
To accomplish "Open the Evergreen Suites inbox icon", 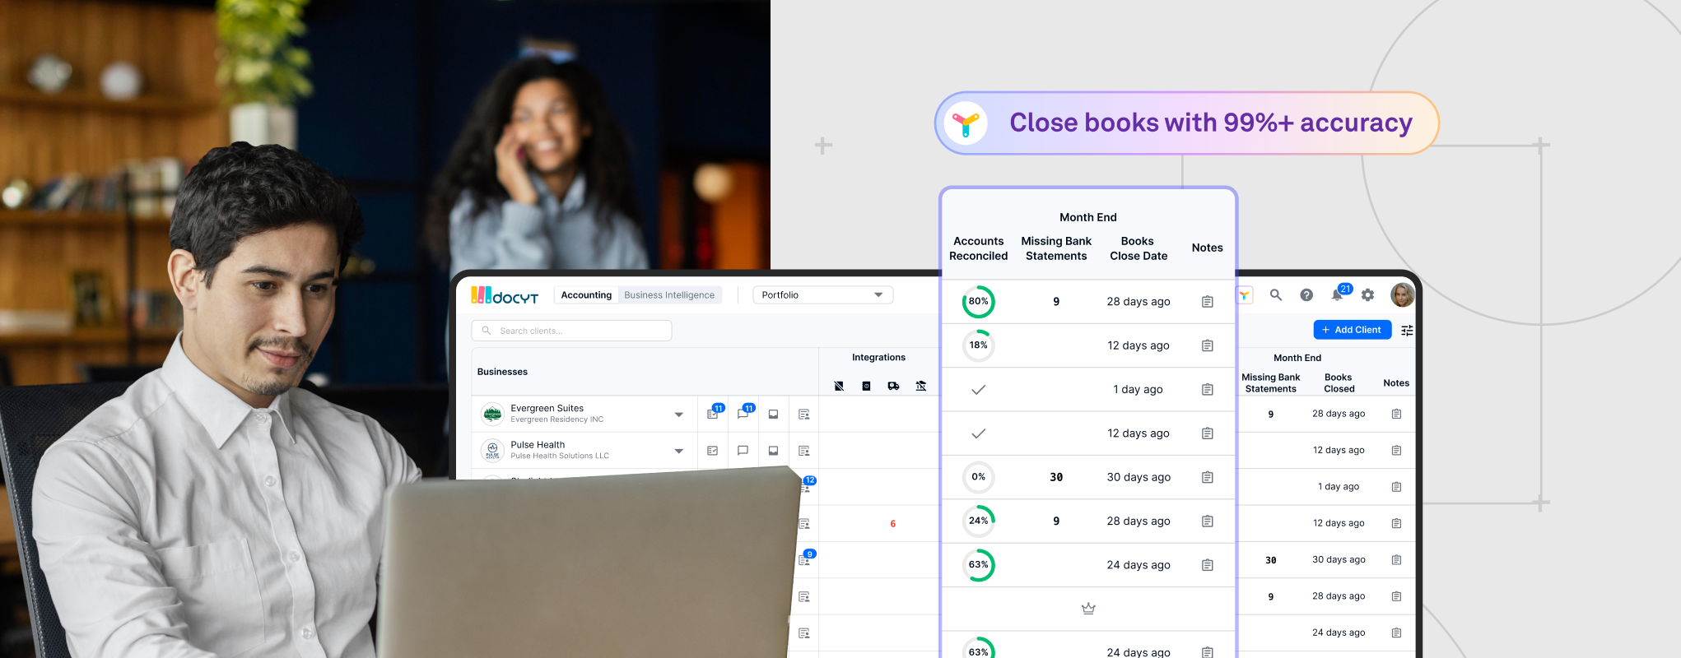I will (773, 415).
